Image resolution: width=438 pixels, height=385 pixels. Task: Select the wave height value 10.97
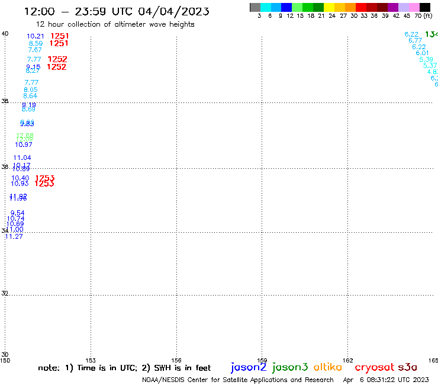tap(24, 145)
